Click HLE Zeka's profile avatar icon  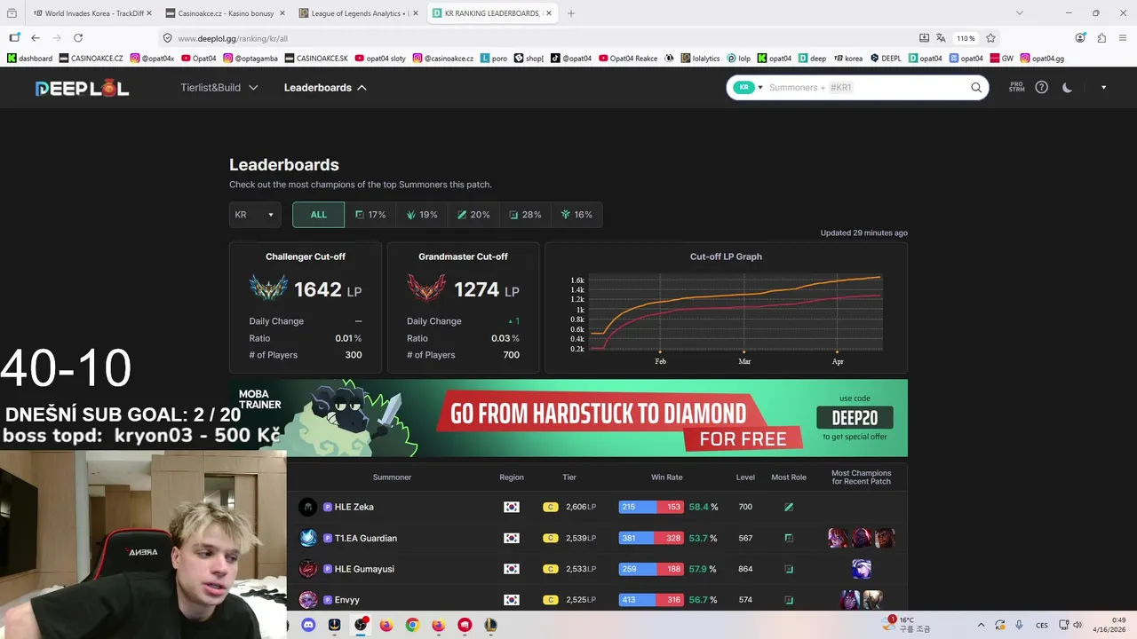308,507
